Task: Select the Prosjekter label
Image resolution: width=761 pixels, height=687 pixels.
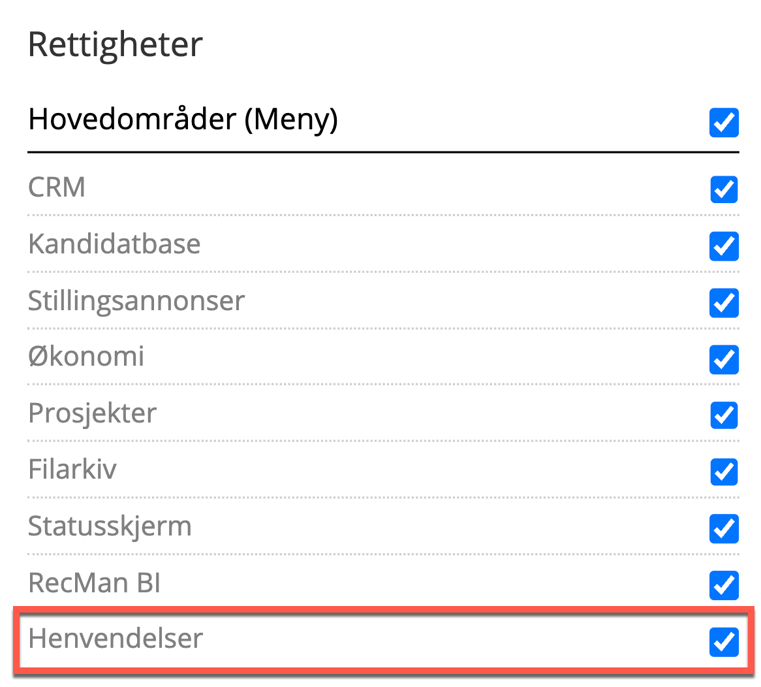Action: [92, 413]
